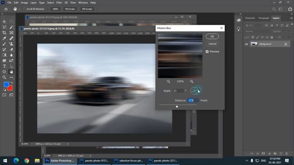Click the 100% zoom button

click(x=55, y=9)
